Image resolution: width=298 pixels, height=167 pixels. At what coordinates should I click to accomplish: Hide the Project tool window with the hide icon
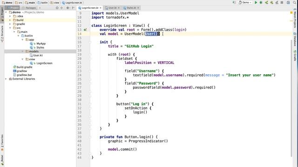[x=73, y=8]
